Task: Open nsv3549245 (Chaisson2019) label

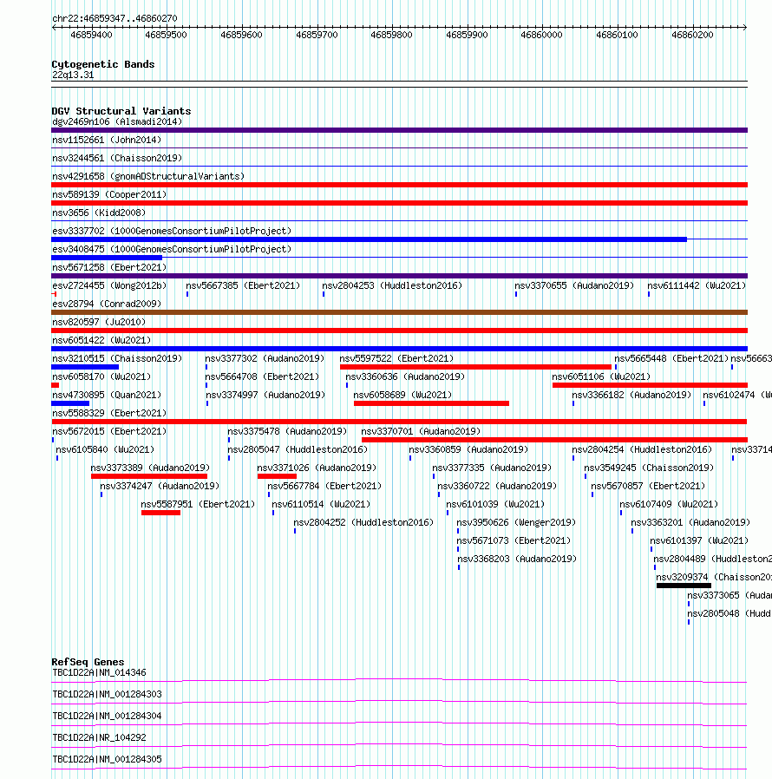Action: pos(649,468)
